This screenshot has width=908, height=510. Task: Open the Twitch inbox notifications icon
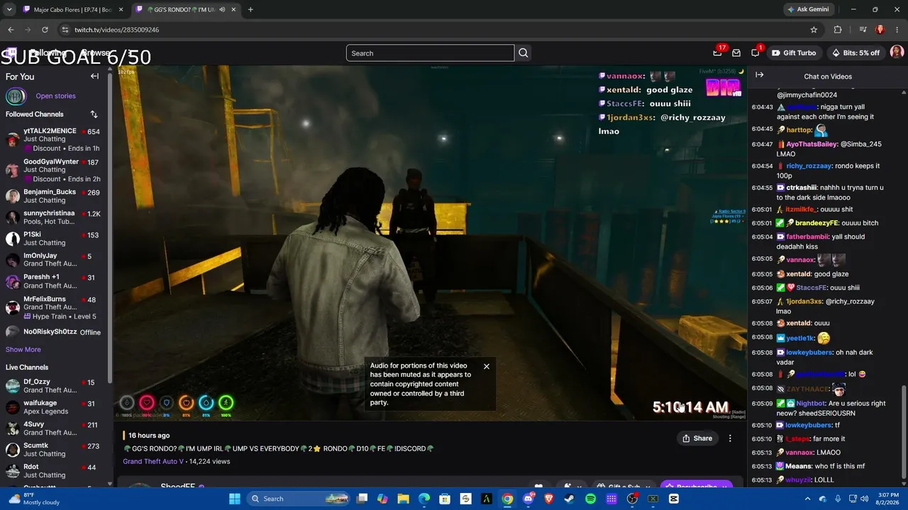coord(736,53)
